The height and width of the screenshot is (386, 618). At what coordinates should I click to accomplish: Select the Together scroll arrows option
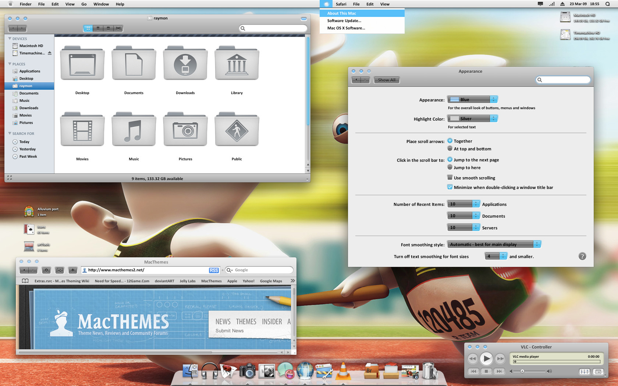pos(450,141)
